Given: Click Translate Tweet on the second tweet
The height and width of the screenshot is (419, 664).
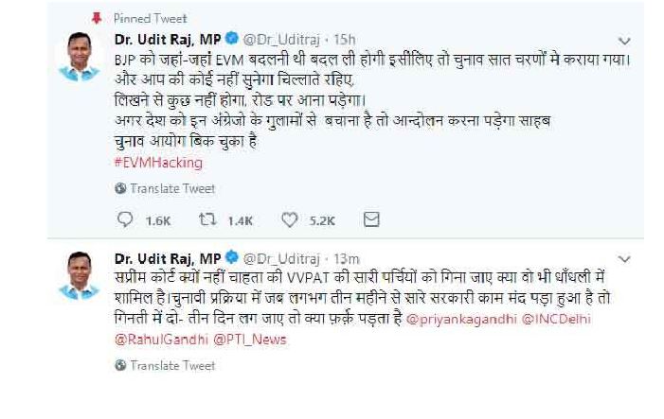Looking at the screenshot, I should (171, 365).
